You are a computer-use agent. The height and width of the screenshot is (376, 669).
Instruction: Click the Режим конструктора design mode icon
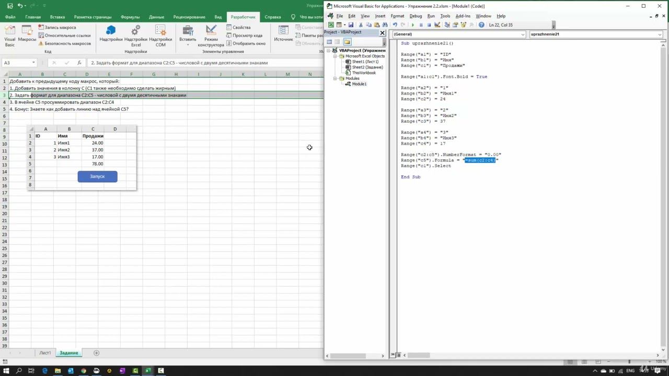pos(211,36)
